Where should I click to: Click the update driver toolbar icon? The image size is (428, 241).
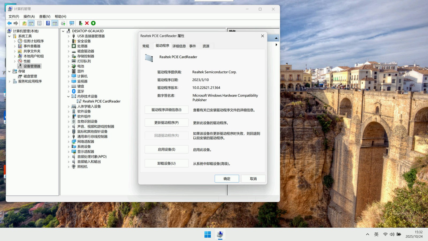[x=81, y=23]
